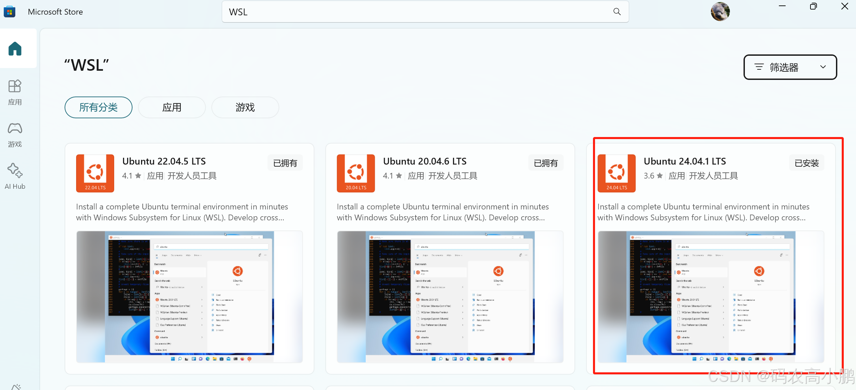Click 已拥有 button for Ubuntu 20.04.6

tap(546, 163)
